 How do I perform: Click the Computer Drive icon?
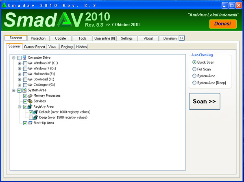[x=24, y=58]
